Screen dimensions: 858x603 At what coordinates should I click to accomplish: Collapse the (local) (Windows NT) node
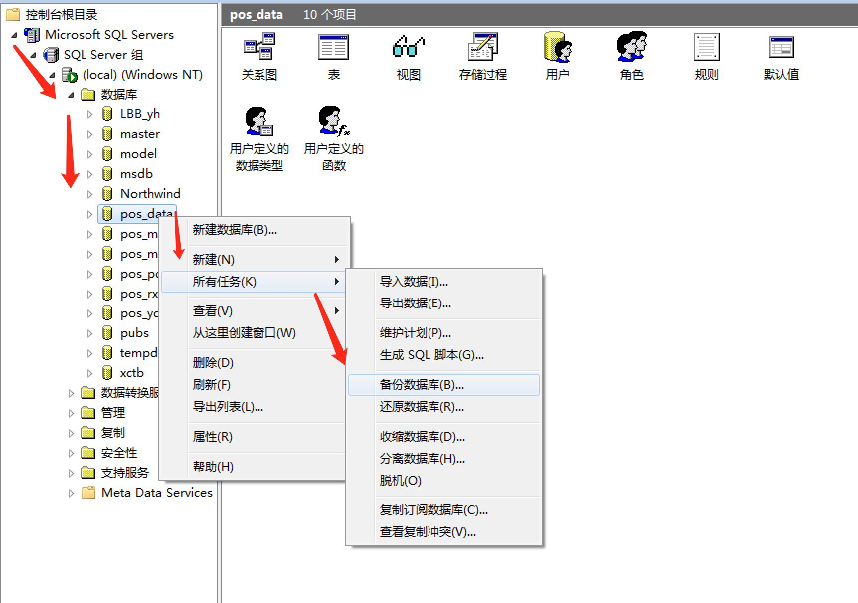point(52,75)
